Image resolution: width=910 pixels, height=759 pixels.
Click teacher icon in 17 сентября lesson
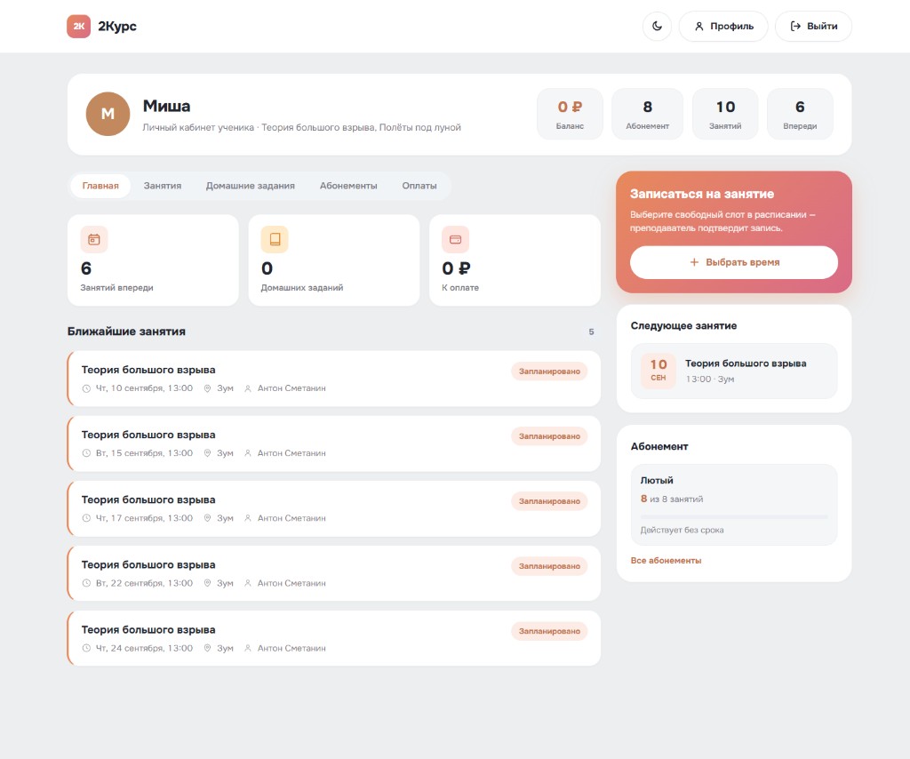pyautogui.click(x=248, y=518)
